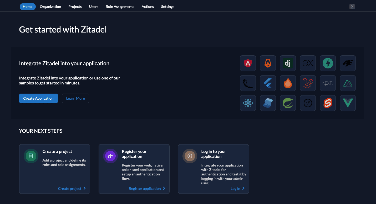The image size is (376, 204).
Task: Open the Next.js sample tile
Action: pos(328,83)
